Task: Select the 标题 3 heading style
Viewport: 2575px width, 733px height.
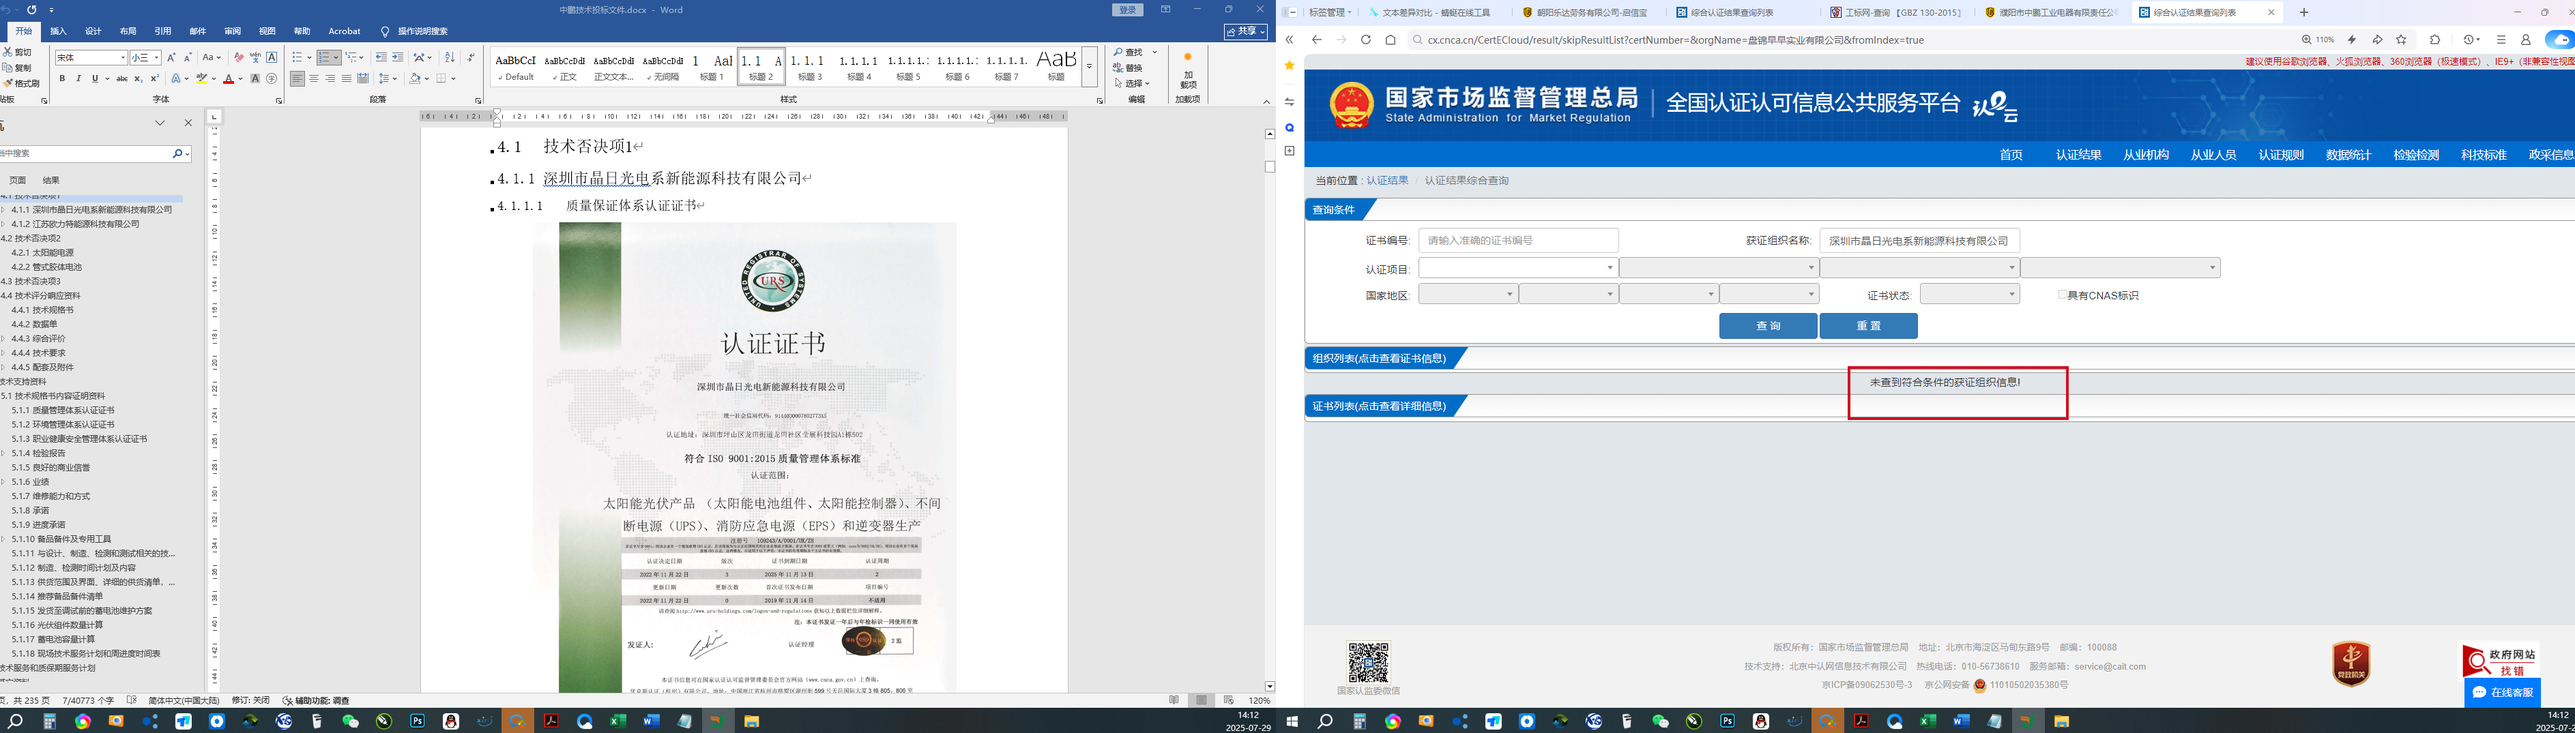Action: (809, 66)
